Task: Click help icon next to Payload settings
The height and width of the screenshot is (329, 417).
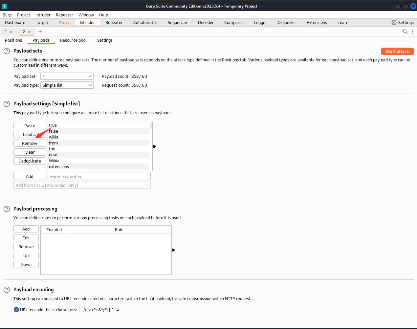Action: point(7,104)
